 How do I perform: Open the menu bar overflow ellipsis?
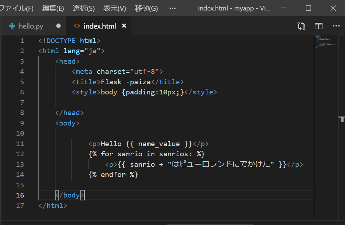[x=172, y=8]
